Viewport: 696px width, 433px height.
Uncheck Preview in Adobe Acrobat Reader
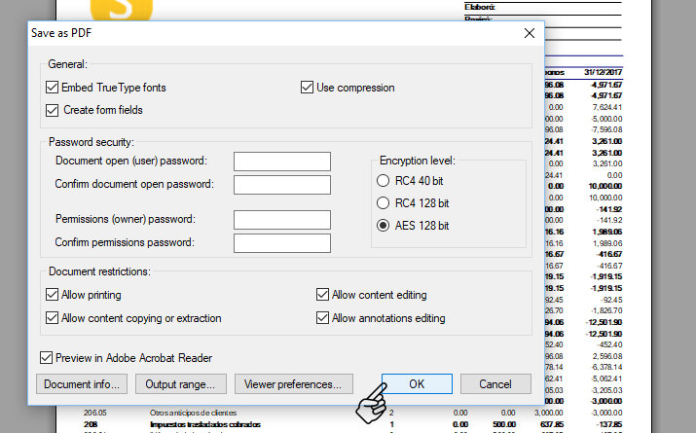point(46,358)
